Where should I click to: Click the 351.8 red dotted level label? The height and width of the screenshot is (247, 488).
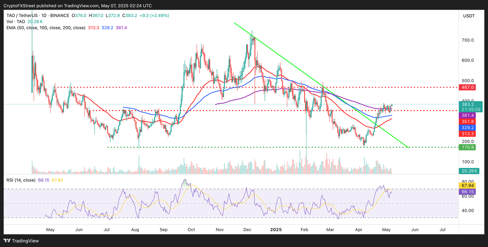tap(468, 121)
